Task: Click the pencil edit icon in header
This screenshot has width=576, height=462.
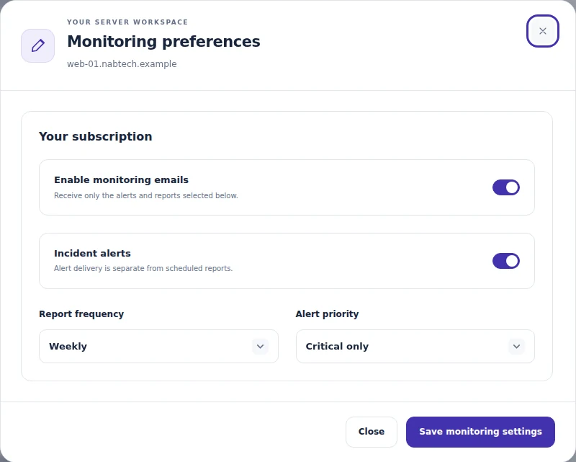Action: (38, 45)
